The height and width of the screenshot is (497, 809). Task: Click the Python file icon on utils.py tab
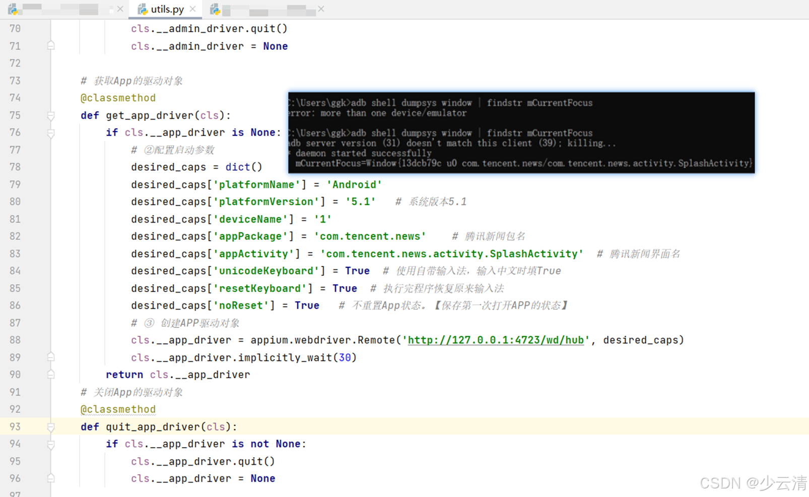[x=143, y=9]
